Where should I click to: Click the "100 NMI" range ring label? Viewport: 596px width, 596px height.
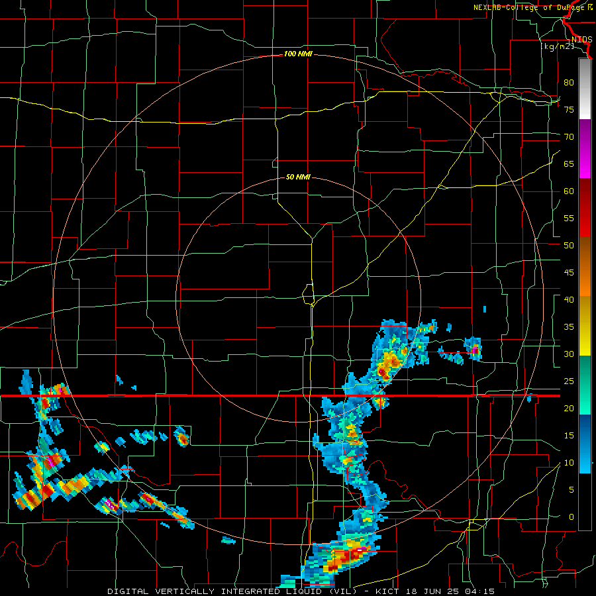pyautogui.click(x=298, y=54)
